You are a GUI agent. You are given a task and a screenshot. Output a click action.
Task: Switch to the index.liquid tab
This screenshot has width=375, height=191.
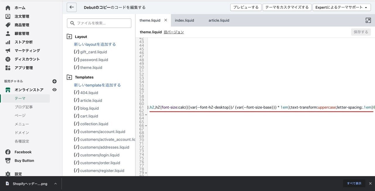(184, 20)
